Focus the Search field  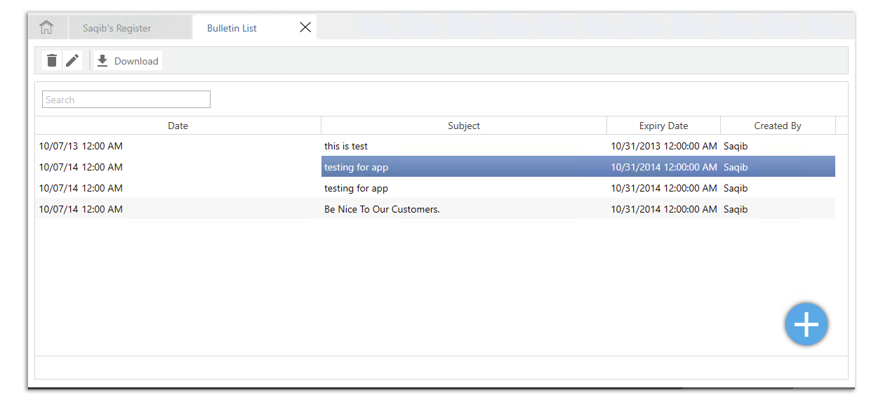(x=126, y=100)
